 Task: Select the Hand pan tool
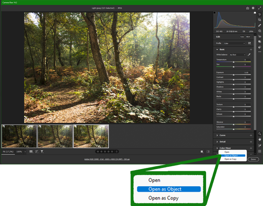(x=260, y=139)
